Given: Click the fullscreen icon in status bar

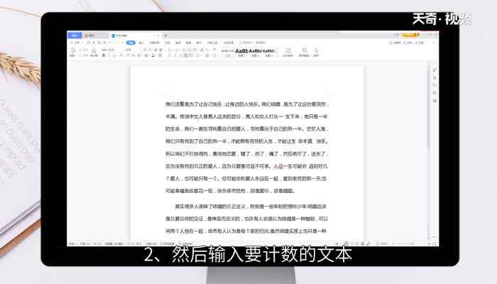Looking at the screenshot, I should pyautogui.click(x=435, y=244).
